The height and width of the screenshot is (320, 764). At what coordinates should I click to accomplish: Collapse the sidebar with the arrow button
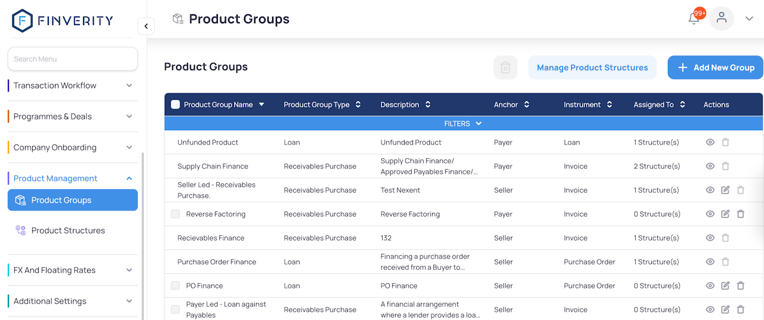pyautogui.click(x=146, y=26)
